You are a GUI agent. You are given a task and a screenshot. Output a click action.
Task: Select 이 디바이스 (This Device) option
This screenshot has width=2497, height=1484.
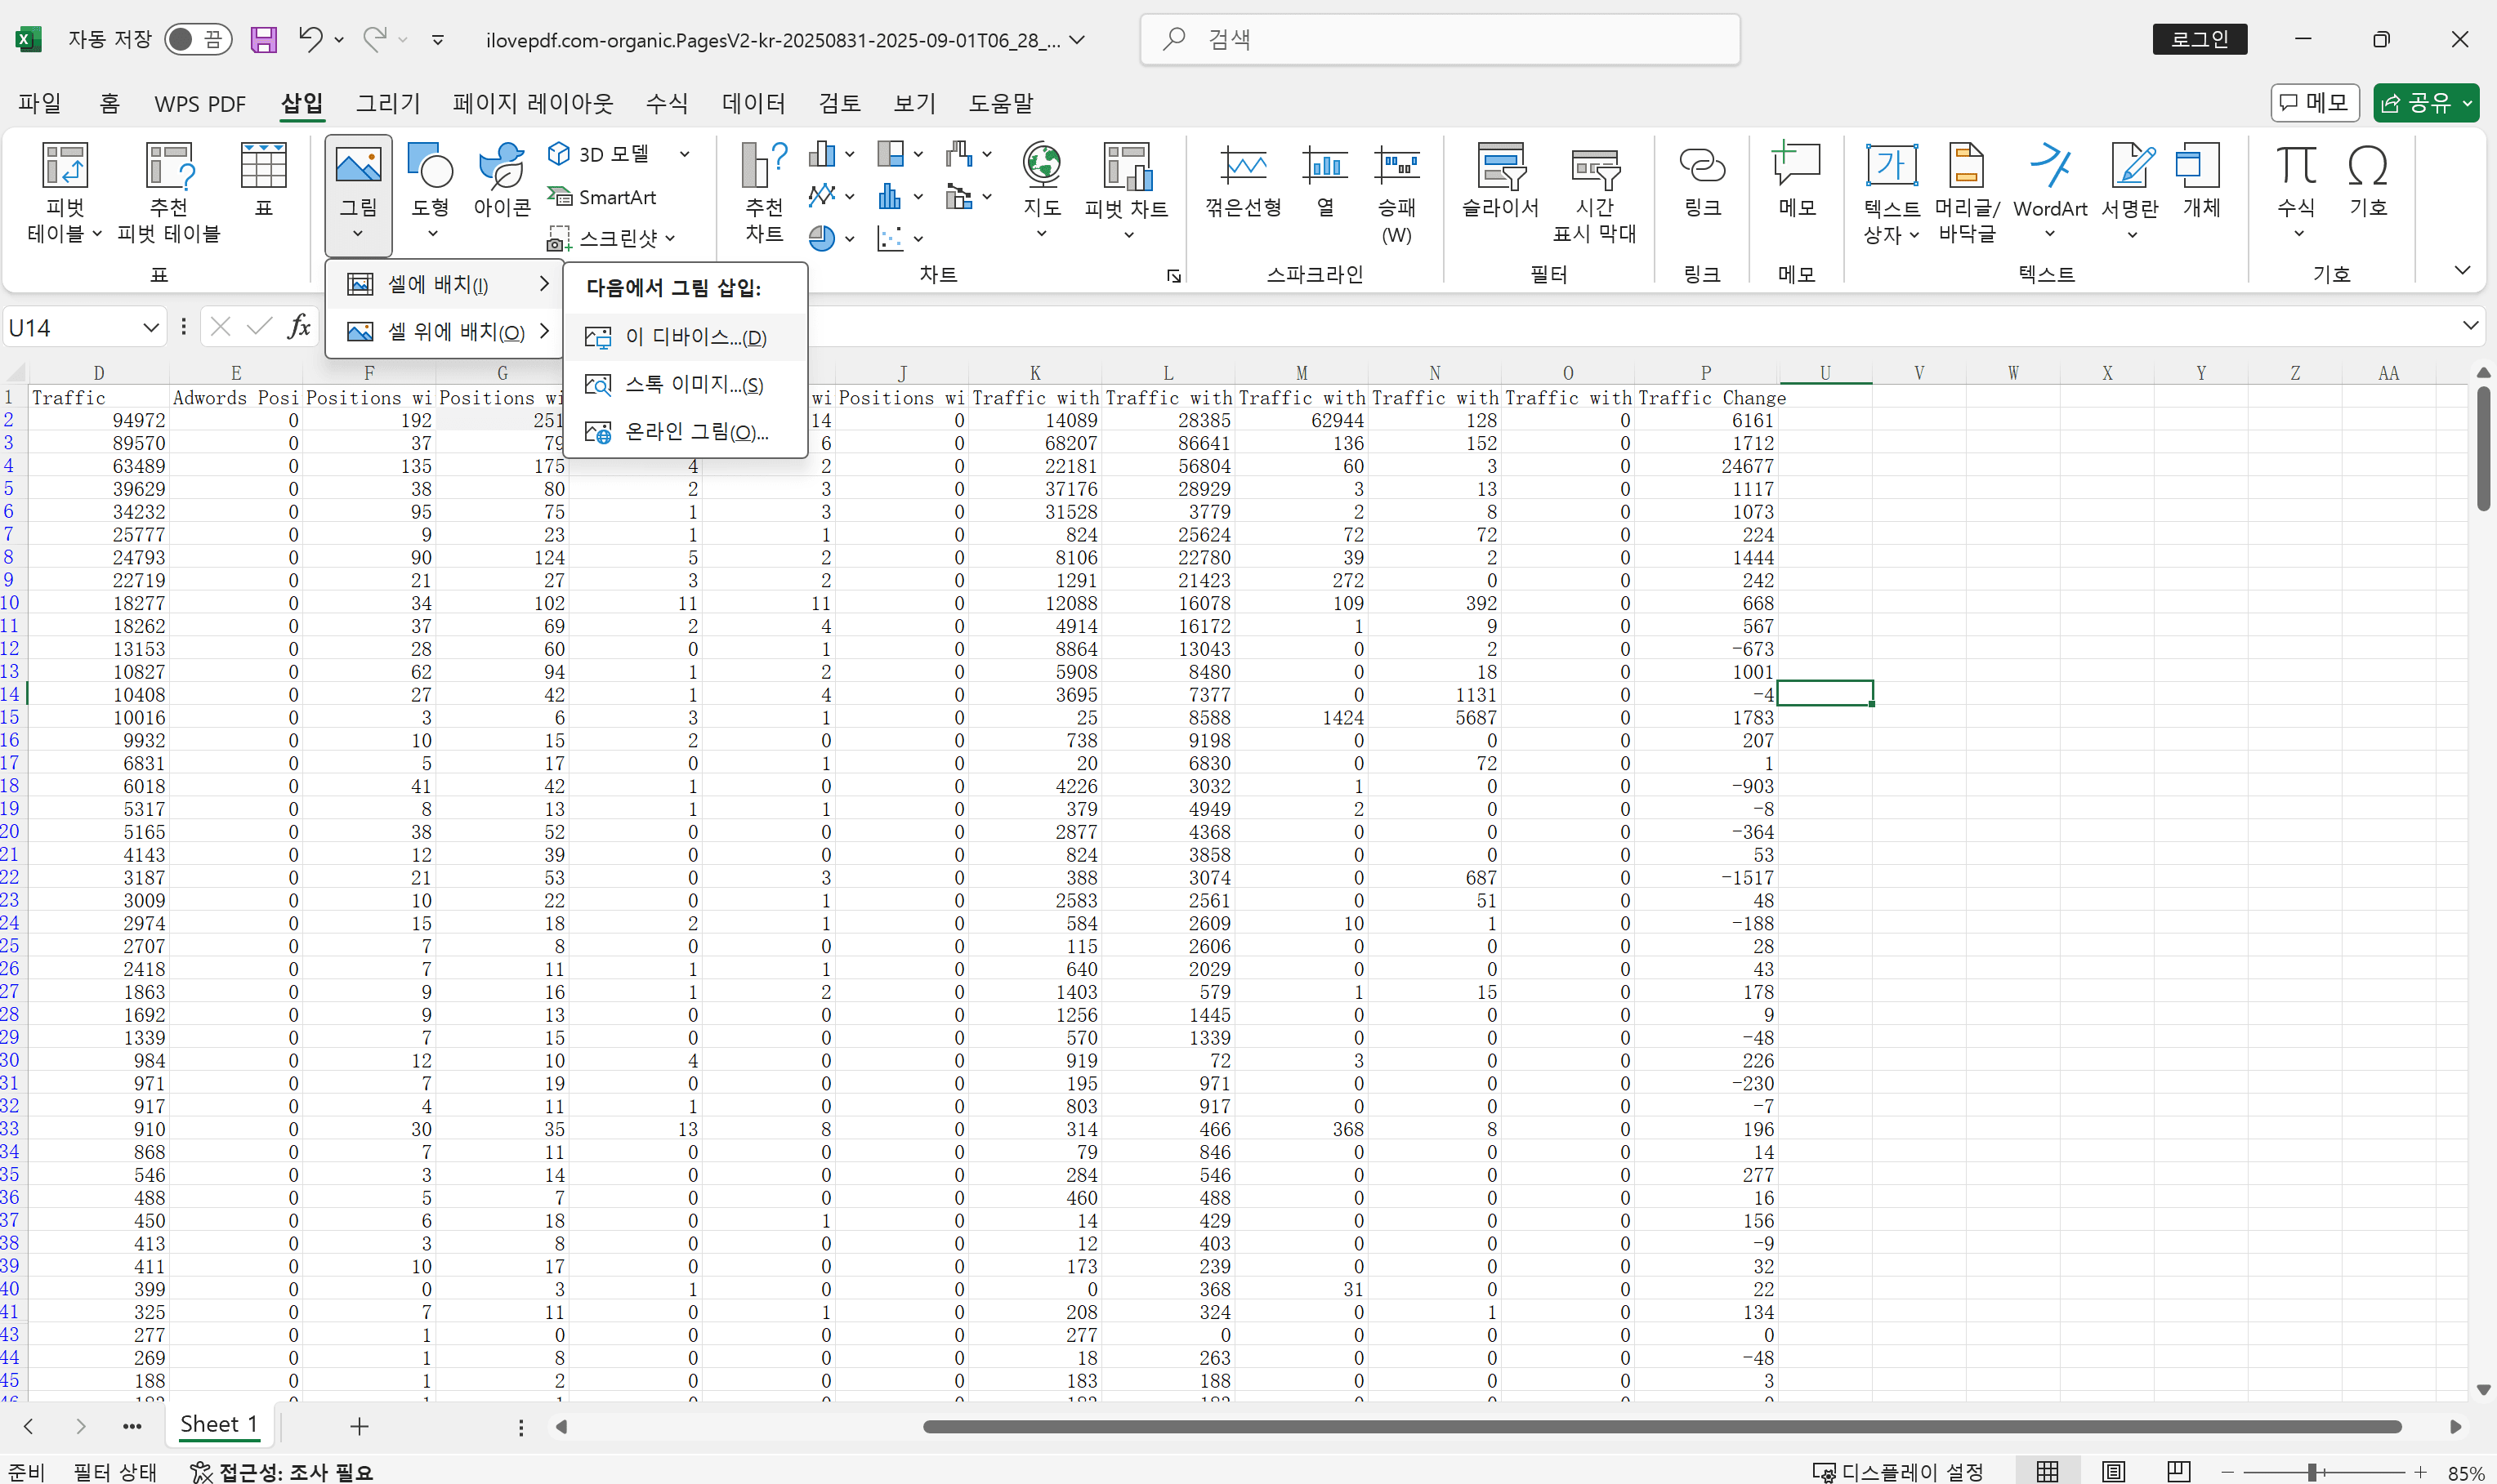click(x=686, y=337)
